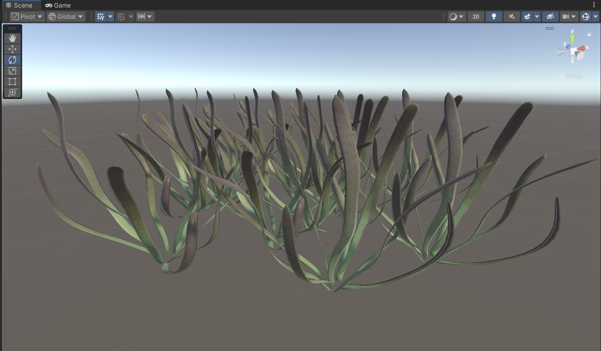
Task: Click the orientation gizmo overlay handle
Action: 550,28
